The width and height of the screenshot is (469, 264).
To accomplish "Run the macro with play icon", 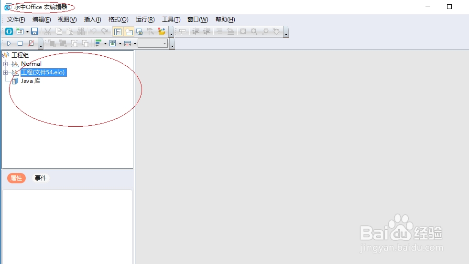I will click(x=9, y=43).
